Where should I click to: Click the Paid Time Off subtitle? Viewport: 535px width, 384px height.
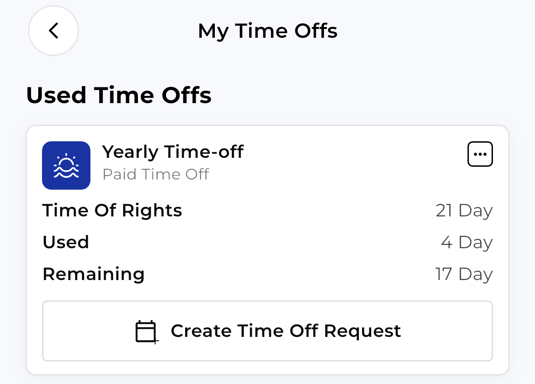point(156,174)
